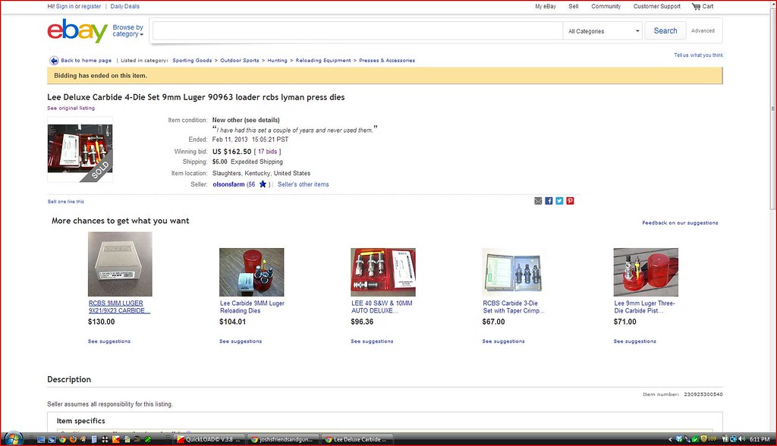Screen dimensions: 777x446
Task: Click the seller's blue feedback star
Action: (263, 184)
